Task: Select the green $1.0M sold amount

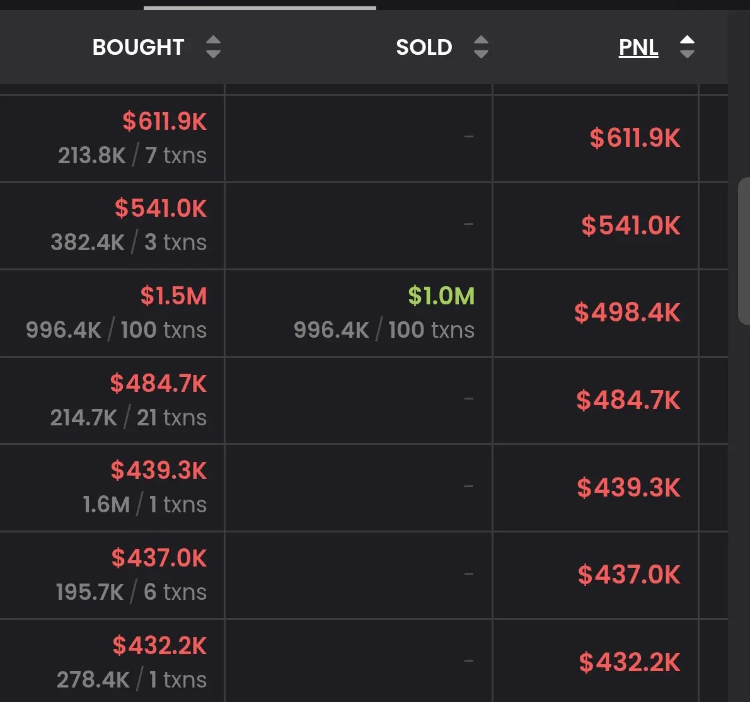Action: coord(441,296)
